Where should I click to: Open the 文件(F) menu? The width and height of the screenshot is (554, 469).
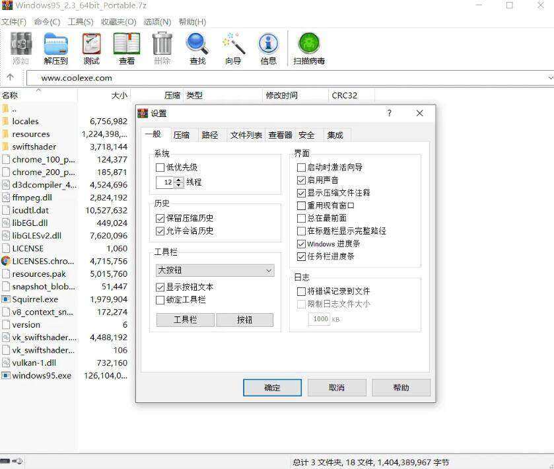click(x=13, y=22)
